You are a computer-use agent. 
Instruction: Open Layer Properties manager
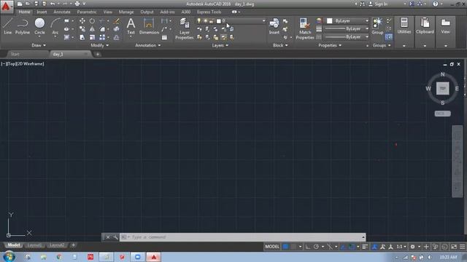click(x=184, y=28)
